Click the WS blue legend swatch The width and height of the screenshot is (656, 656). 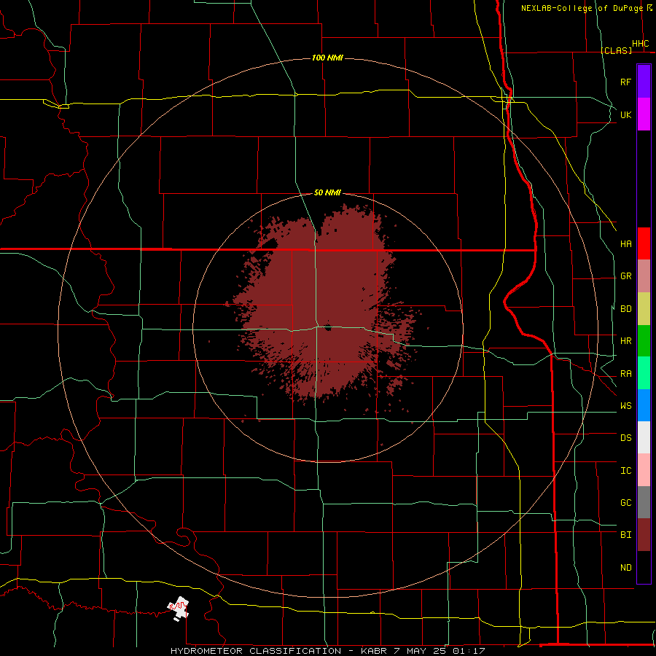(644, 405)
